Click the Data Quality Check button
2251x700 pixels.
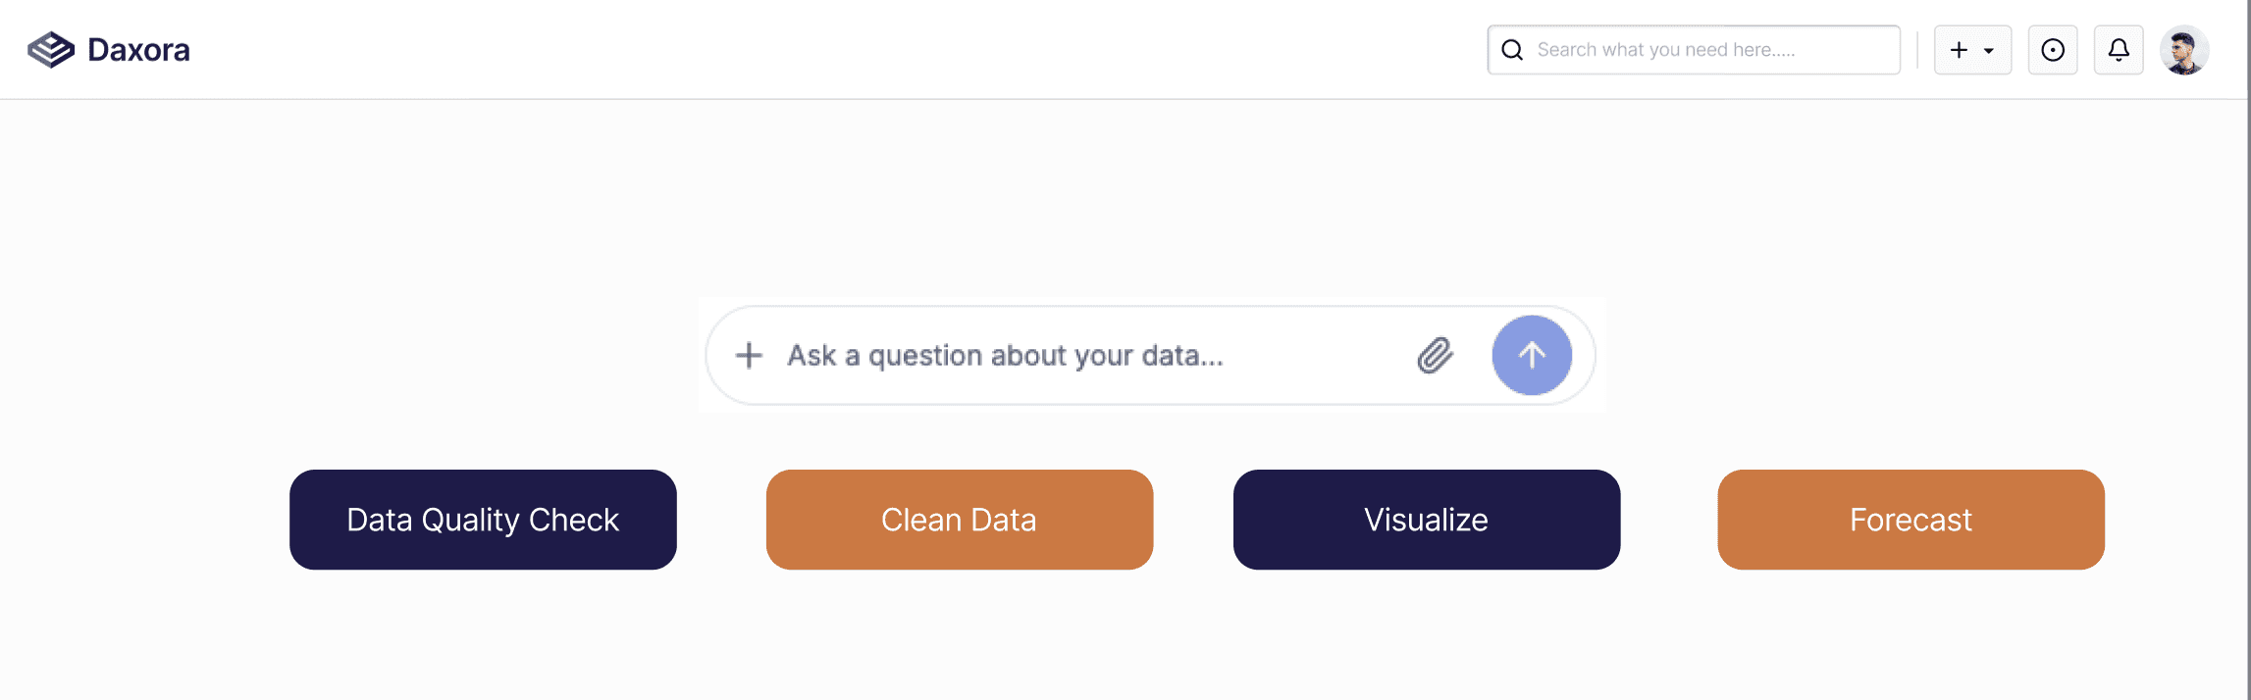[483, 520]
